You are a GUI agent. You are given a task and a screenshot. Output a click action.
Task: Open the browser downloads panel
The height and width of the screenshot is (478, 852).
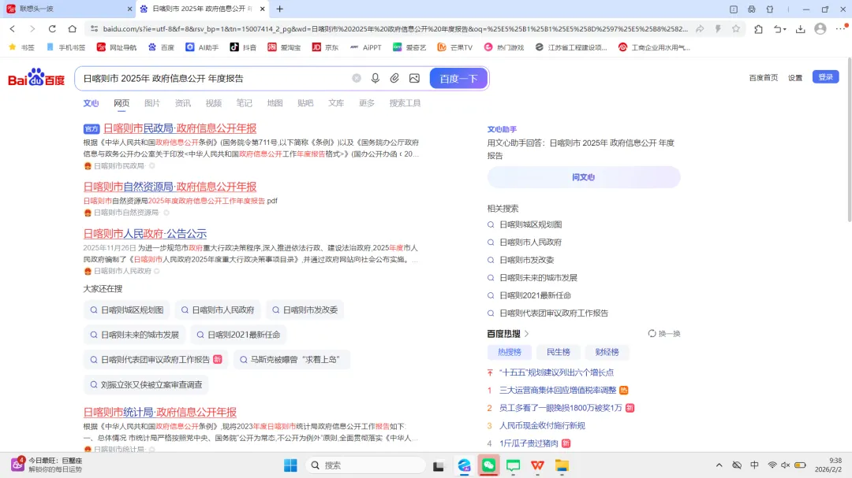coord(801,29)
